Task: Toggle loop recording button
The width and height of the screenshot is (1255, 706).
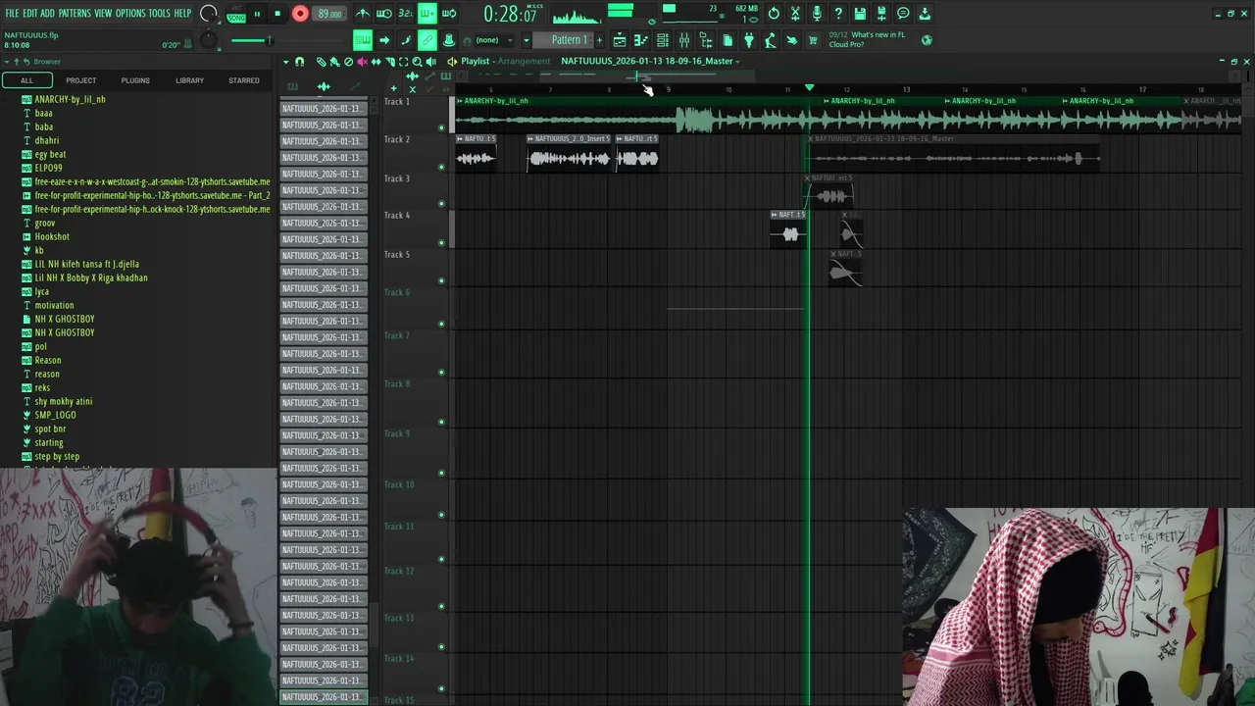Action: [448, 14]
